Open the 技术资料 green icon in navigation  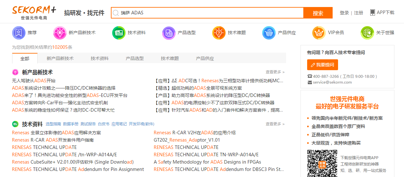click(119, 33)
